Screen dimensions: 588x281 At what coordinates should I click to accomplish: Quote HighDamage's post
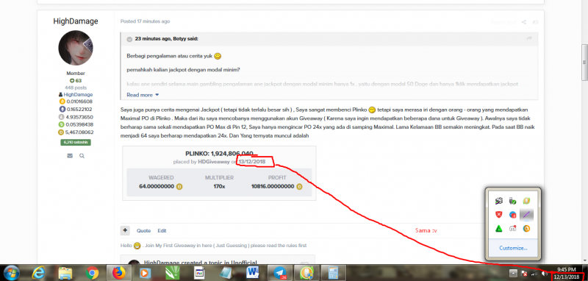143,231
